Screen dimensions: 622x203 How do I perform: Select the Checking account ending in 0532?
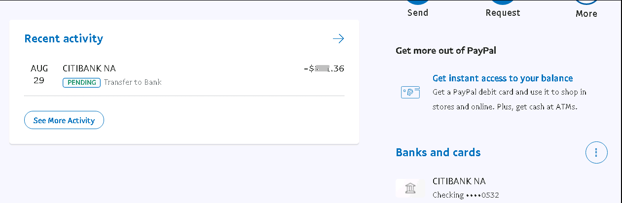pos(466,195)
